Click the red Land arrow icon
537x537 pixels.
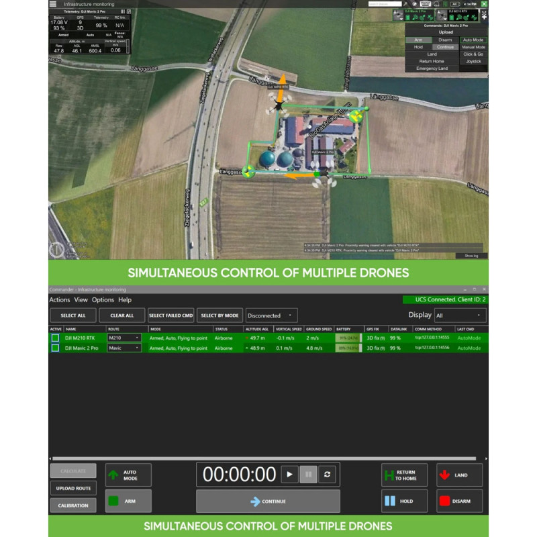coord(445,475)
